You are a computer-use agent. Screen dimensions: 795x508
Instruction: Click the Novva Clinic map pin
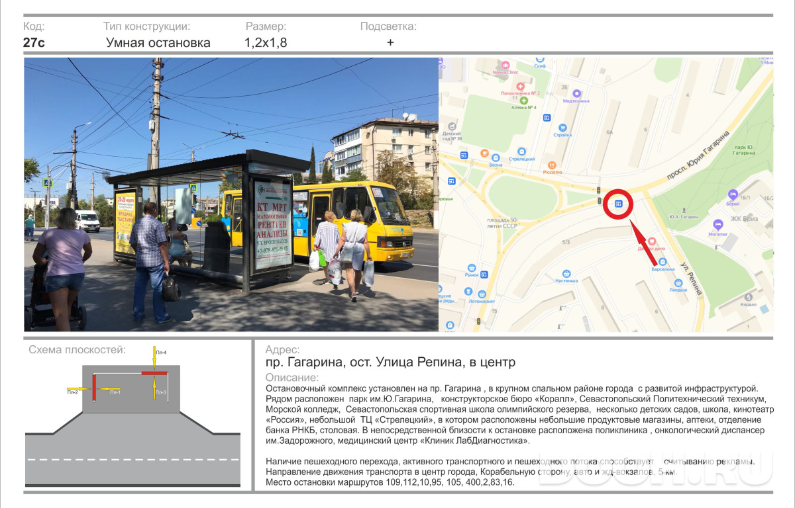click(505, 66)
